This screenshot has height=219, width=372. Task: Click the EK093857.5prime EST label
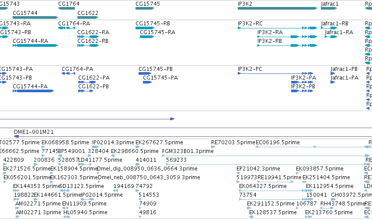(x=320, y=169)
